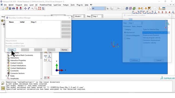Click Cancel in Create Boundary Condition dialog
The width and height of the screenshot is (175, 98).
[159, 60]
